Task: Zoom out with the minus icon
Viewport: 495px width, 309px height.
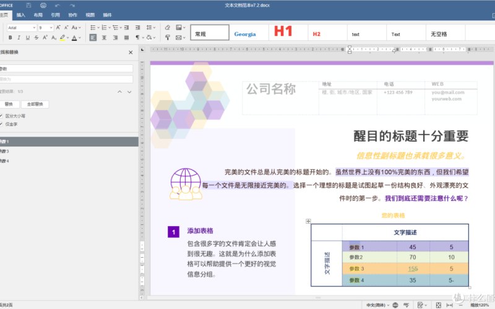Action: tap(460, 305)
